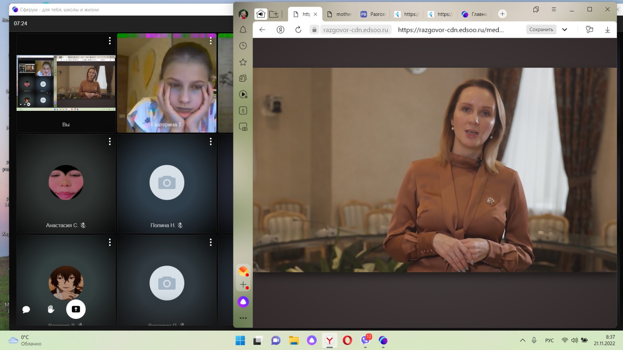
Task: Select Екатерина Т. video tile
Action: click(x=167, y=83)
